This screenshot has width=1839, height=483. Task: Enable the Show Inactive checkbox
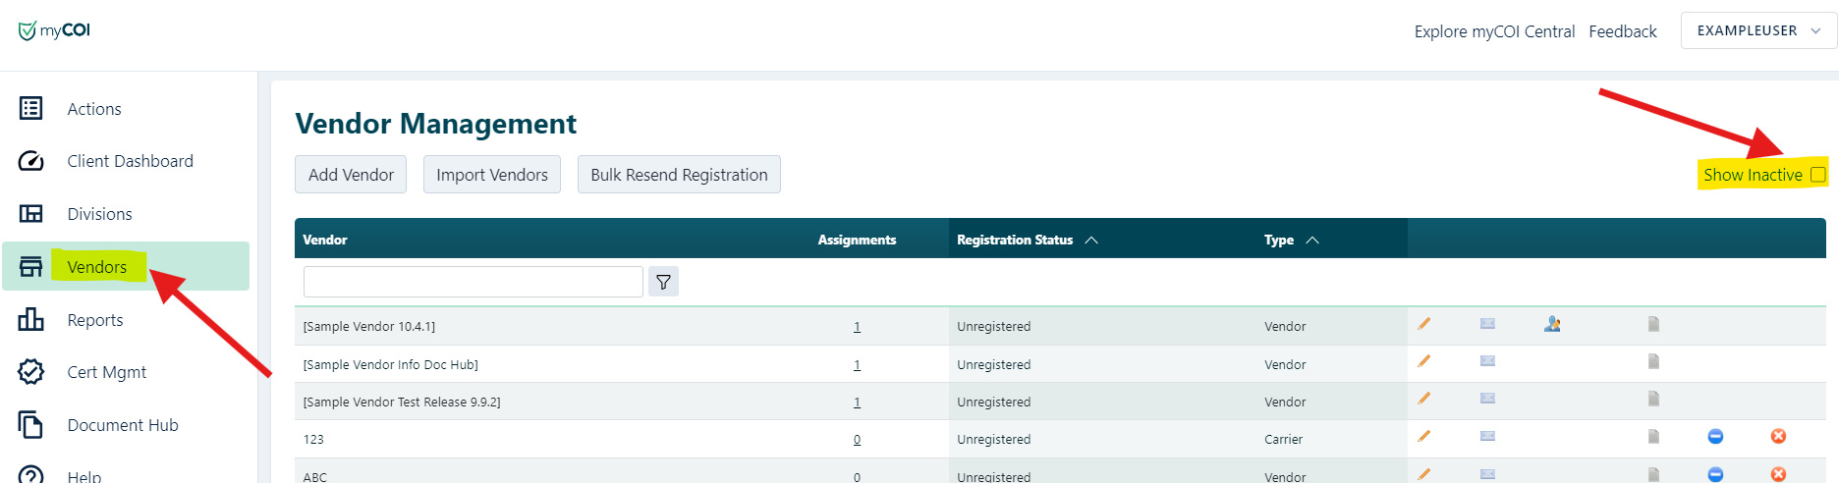coord(1818,175)
